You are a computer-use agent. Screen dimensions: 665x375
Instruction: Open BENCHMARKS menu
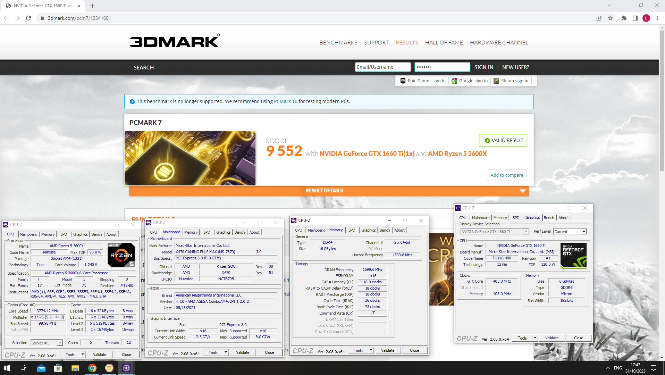tap(338, 42)
